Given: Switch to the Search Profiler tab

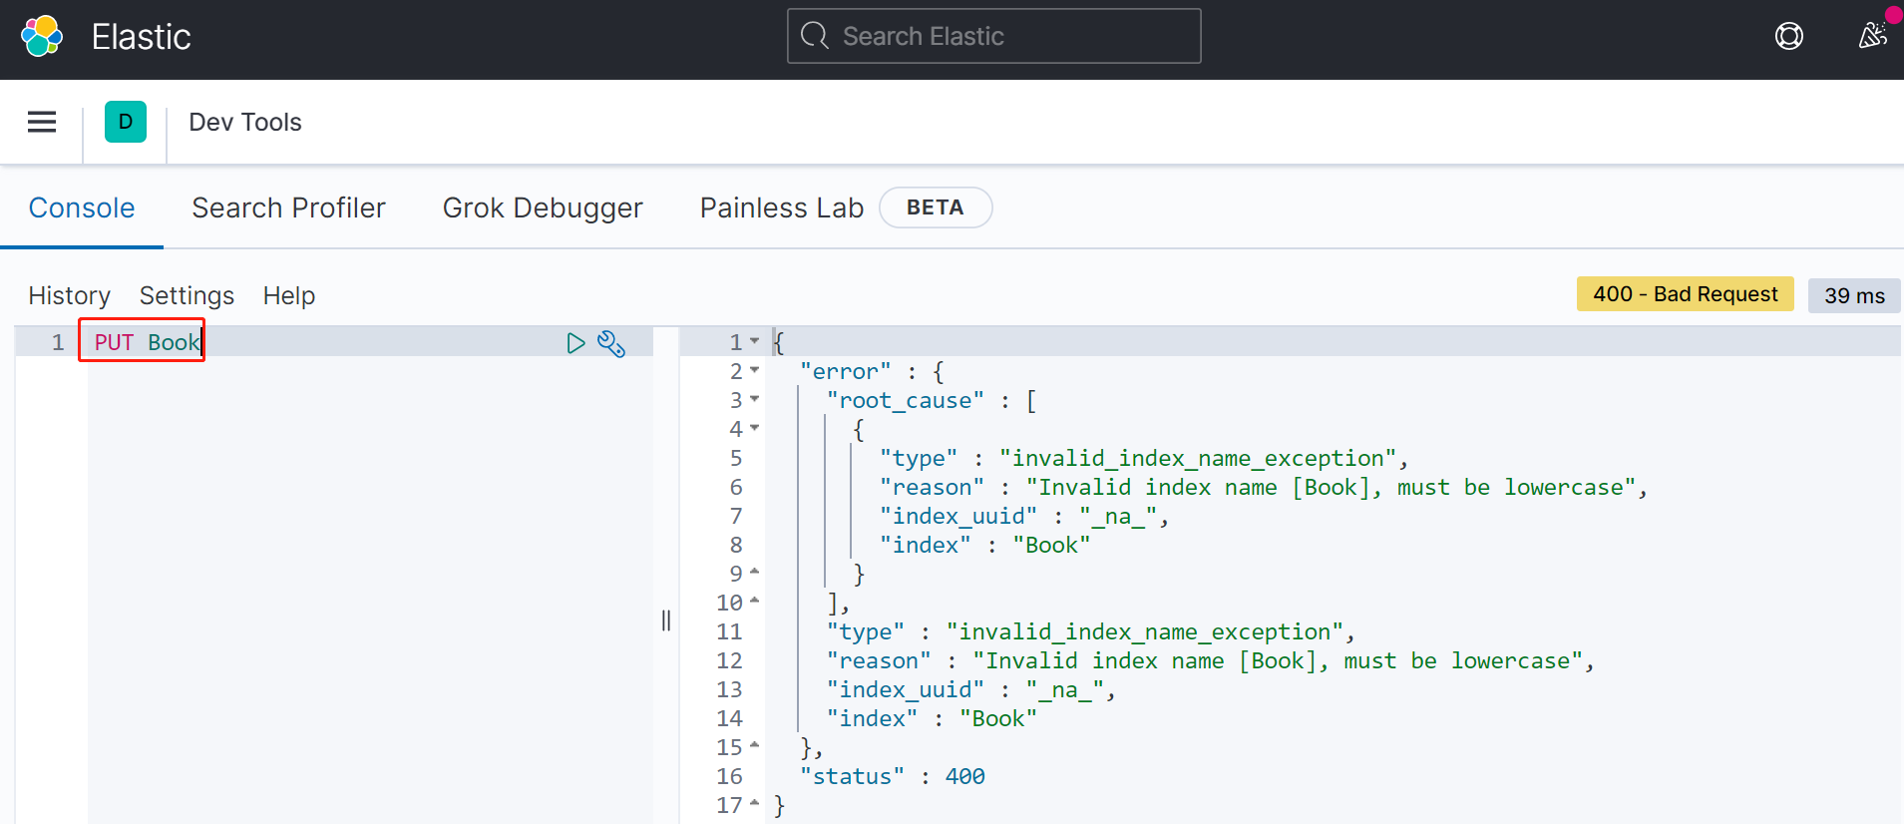Looking at the screenshot, I should (x=288, y=207).
